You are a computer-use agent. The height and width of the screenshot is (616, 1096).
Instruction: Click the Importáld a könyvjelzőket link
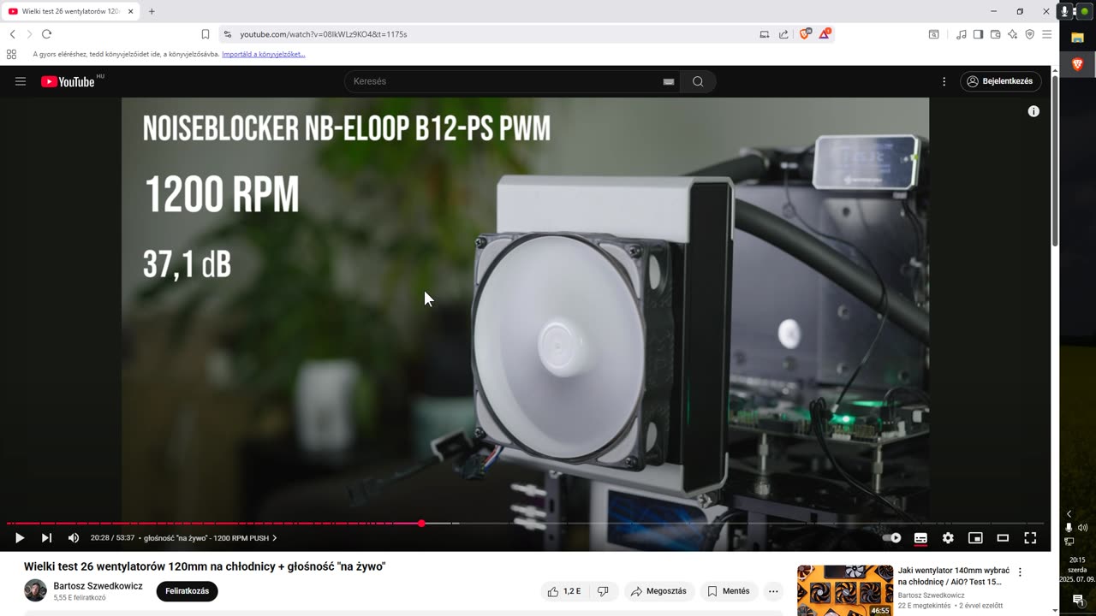(263, 54)
